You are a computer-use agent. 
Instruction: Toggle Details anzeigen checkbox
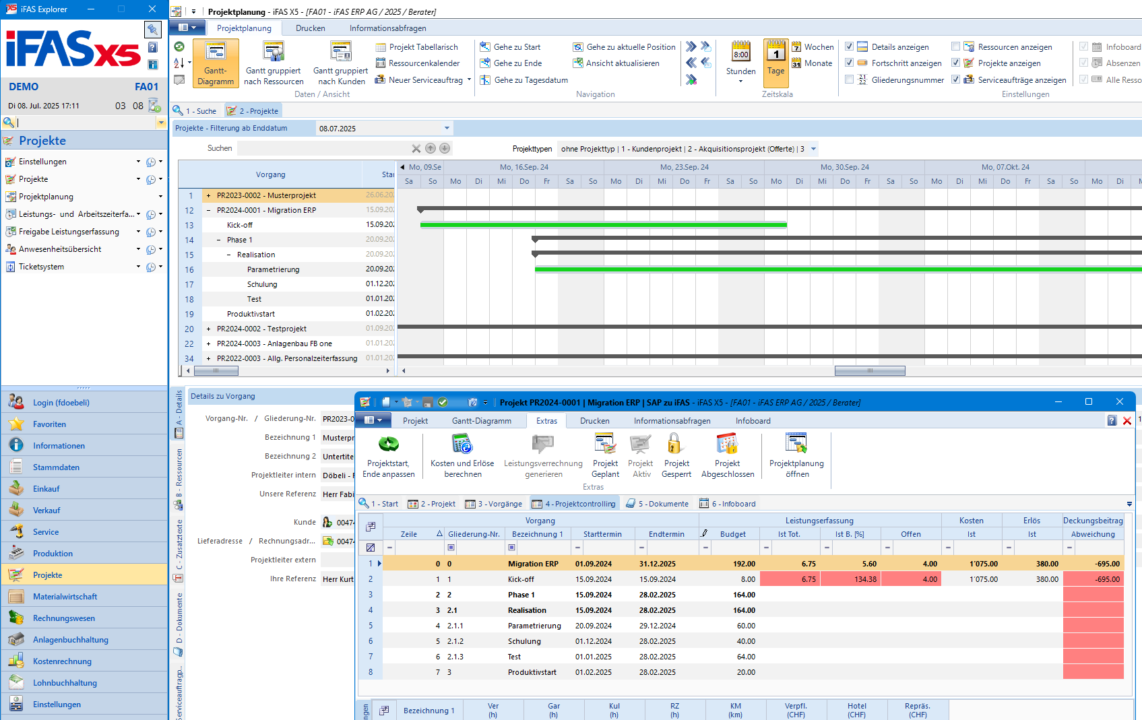(x=849, y=46)
